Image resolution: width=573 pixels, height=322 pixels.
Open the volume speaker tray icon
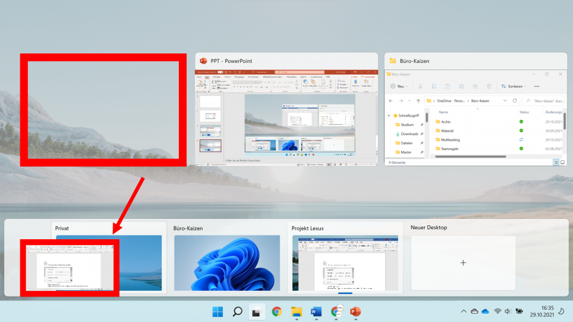(x=507, y=311)
